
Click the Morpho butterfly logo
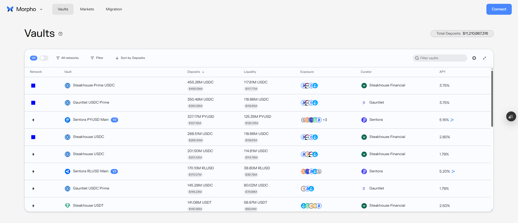[10, 9]
